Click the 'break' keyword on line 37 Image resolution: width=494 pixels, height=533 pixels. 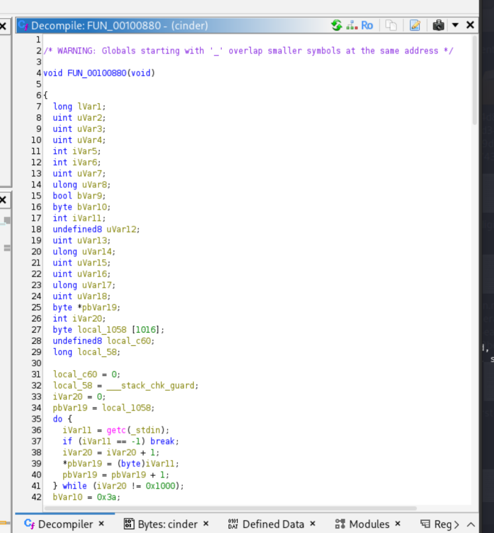coord(163,441)
